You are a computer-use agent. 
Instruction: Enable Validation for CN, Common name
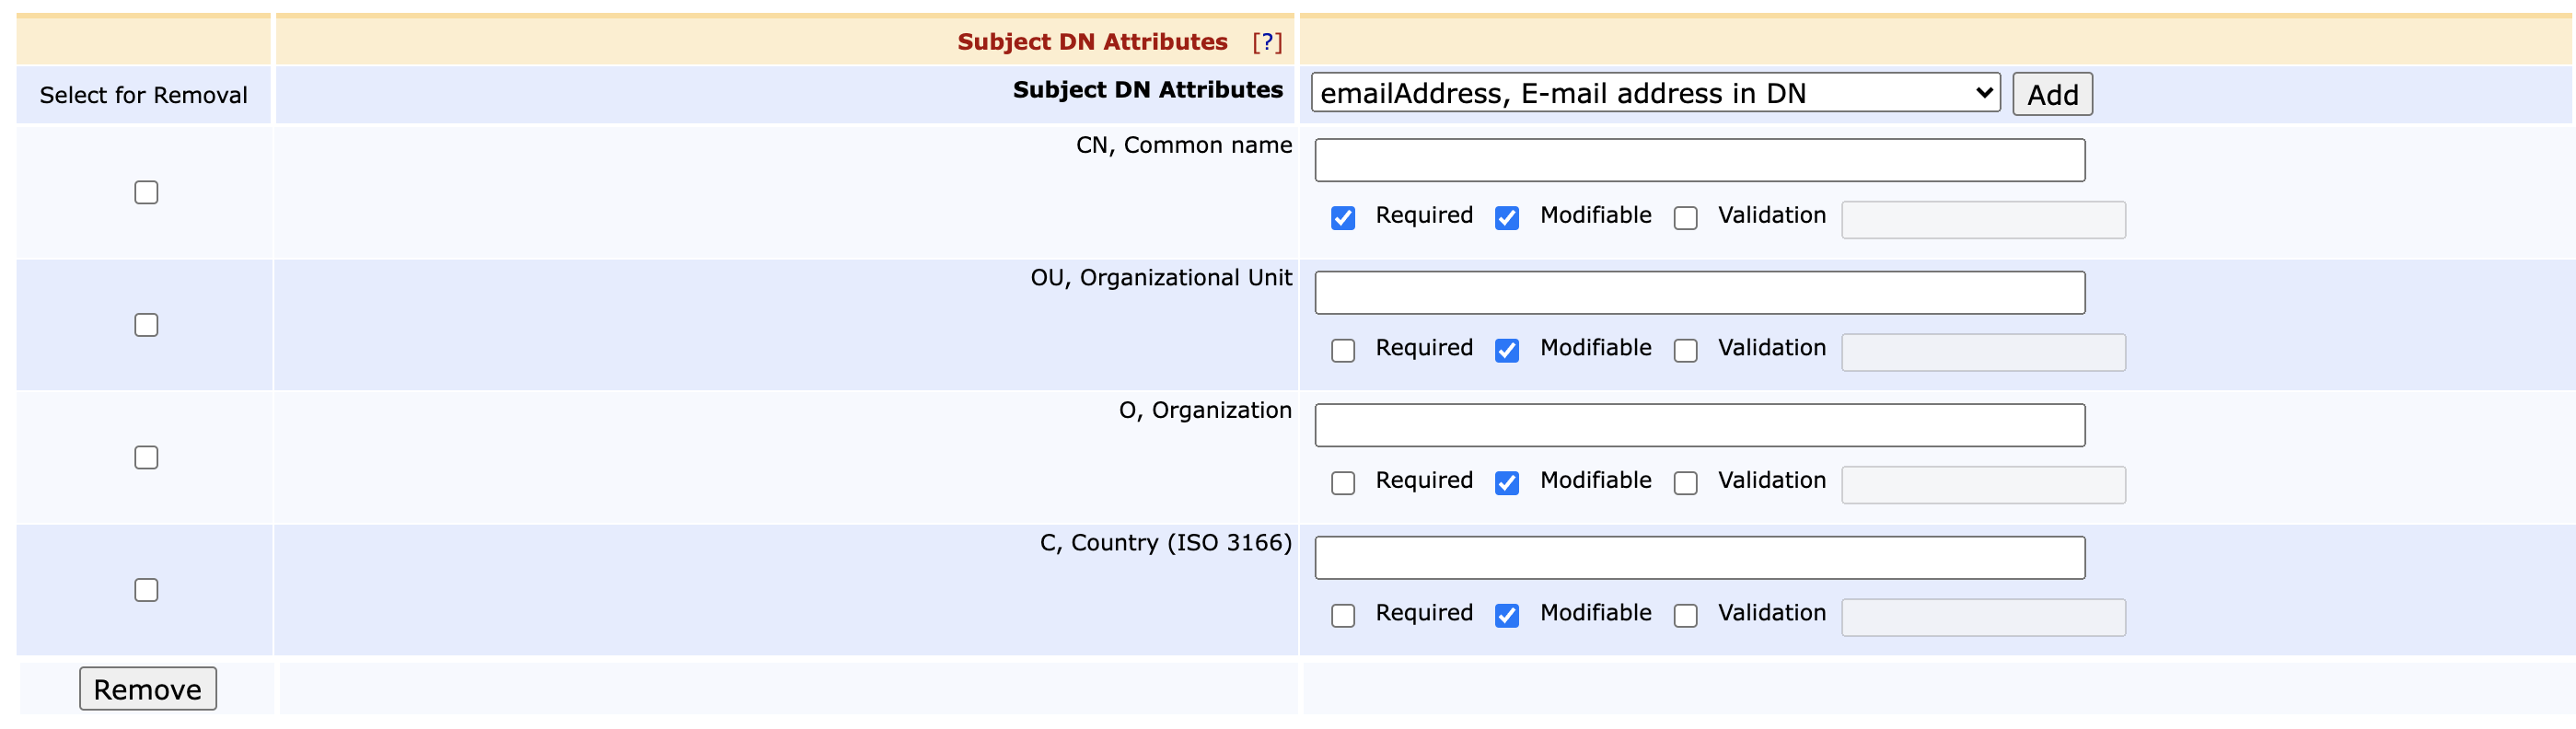pos(1686,218)
